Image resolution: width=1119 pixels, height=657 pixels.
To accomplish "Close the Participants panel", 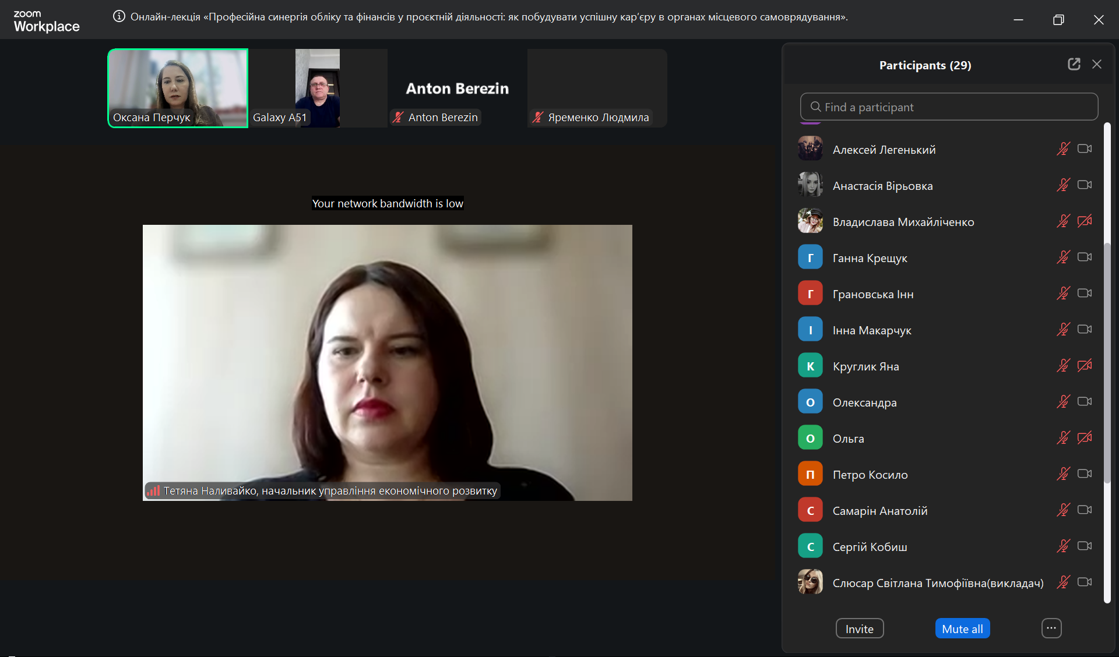I will pos(1097,64).
